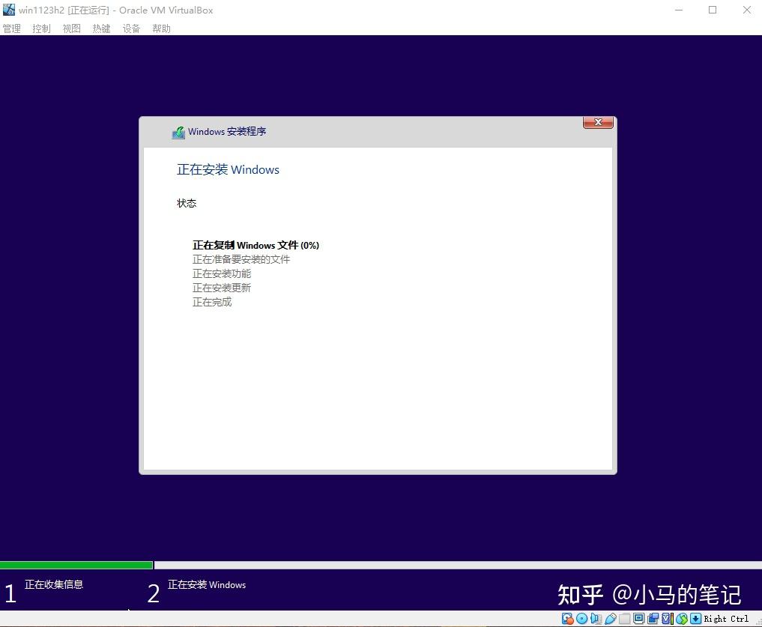The height and width of the screenshot is (627, 762).
Task: Open the 热键 menu
Action: [101, 28]
